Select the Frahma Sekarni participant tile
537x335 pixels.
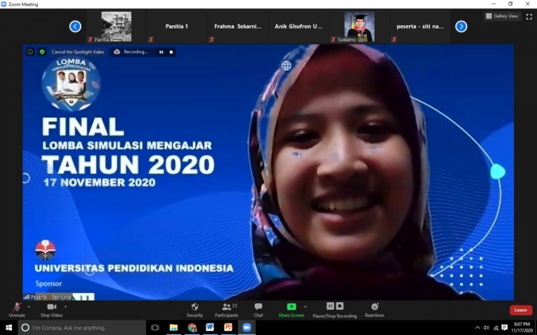click(238, 27)
